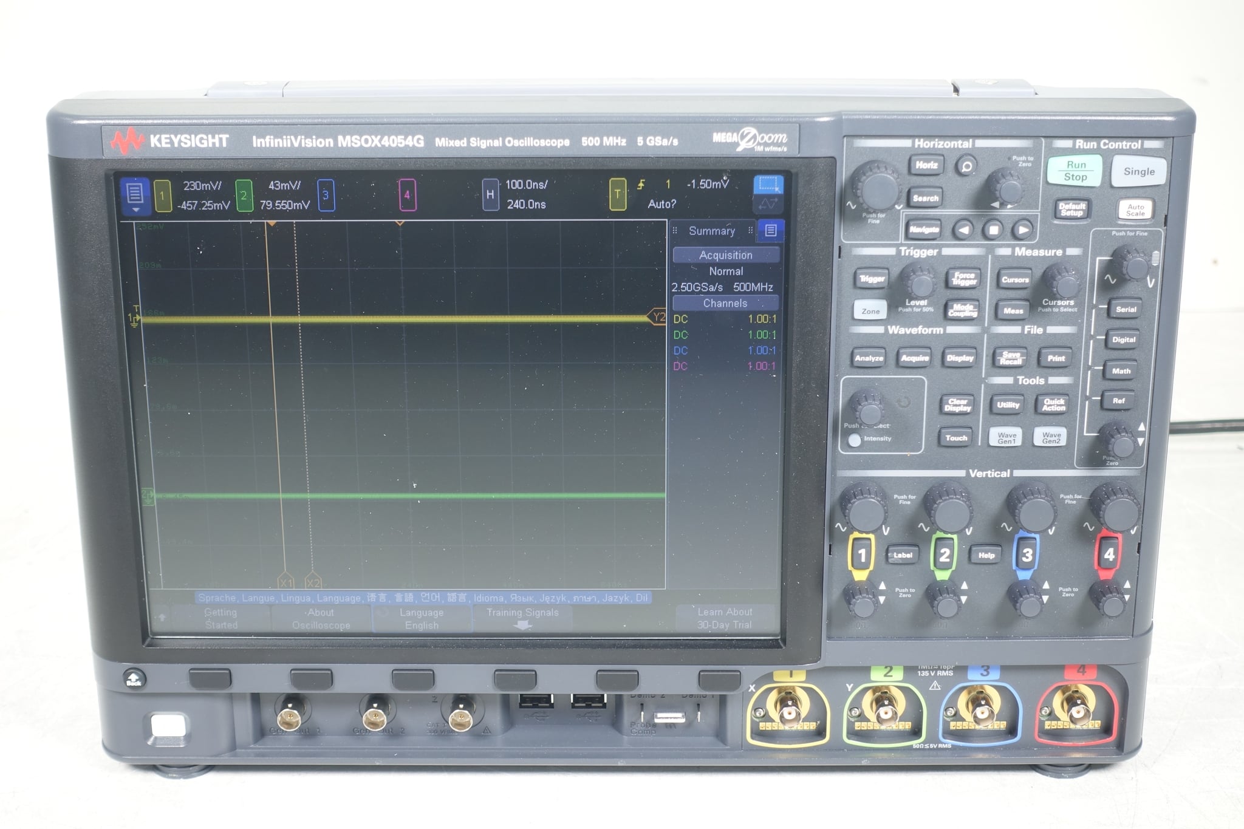Image resolution: width=1244 pixels, height=829 pixels.
Task: Toggle the Zone trigger key
Action: (x=870, y=311)
